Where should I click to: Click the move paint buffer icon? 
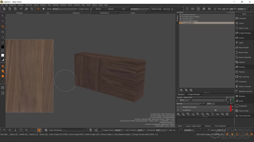click(10, 130)
